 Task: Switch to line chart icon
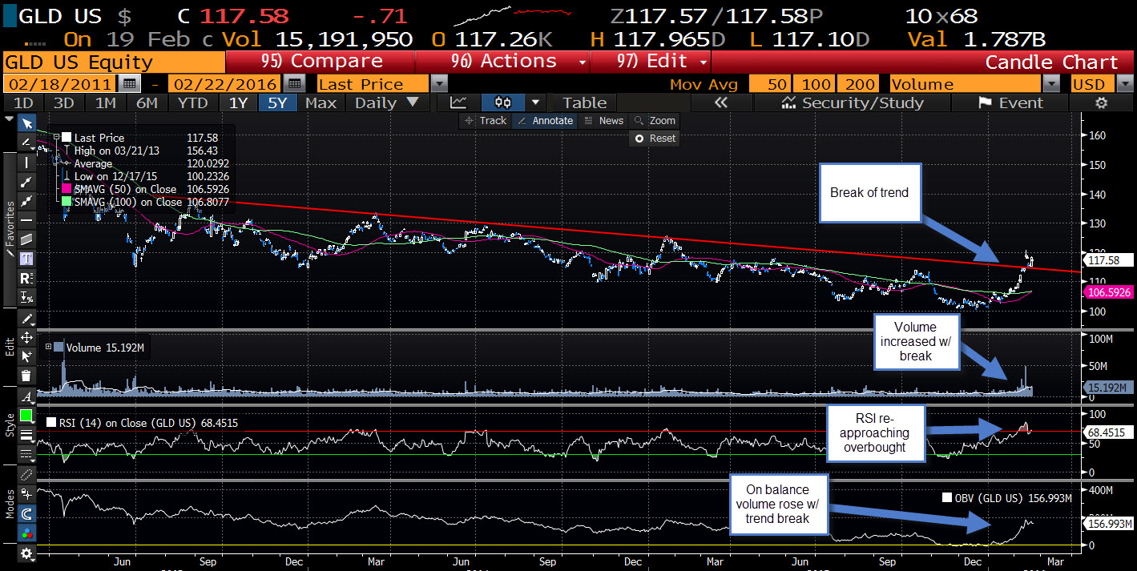458,103
